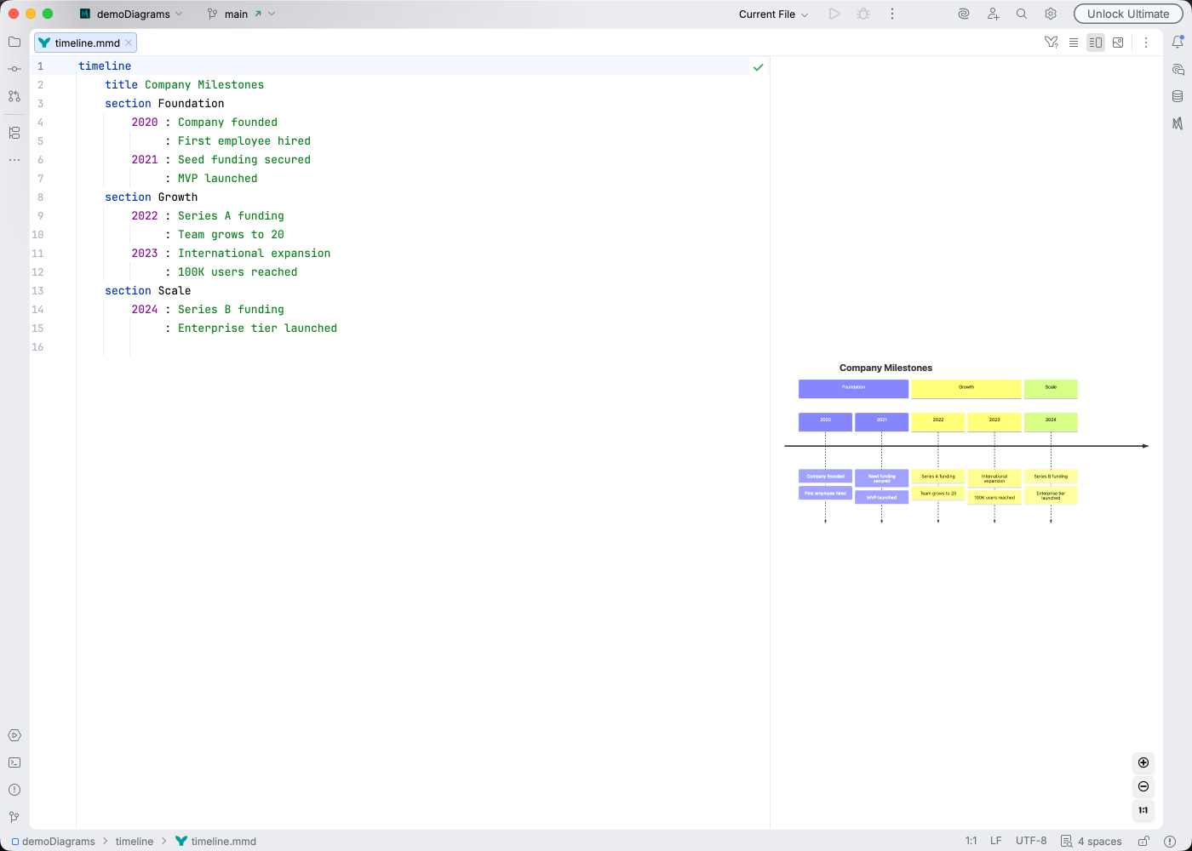Screen dimensions: 1192x851
Task: Click the Unlock Ultimate button
Action: click(x=1127, y=14)
